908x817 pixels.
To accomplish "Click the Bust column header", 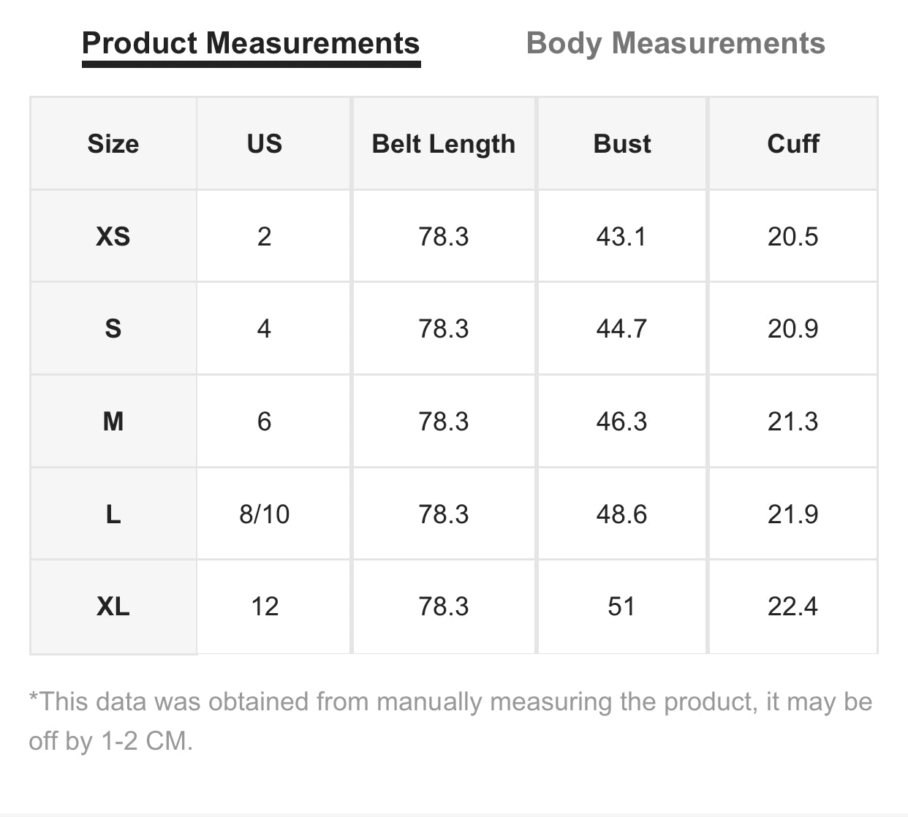I will coord(621,144).
